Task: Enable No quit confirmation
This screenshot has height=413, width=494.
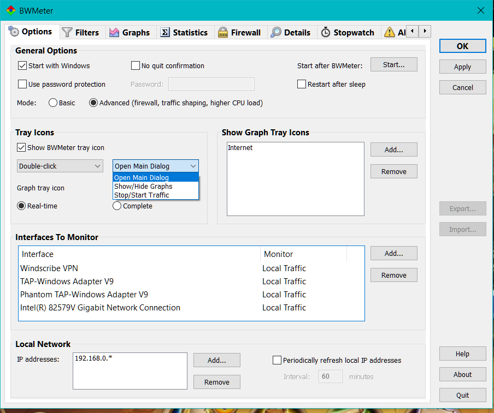Action: [136, 65]
